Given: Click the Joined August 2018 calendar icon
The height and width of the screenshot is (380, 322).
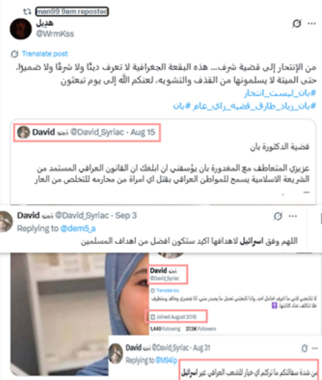Looking at the screenshot, I should coord(153,317).
